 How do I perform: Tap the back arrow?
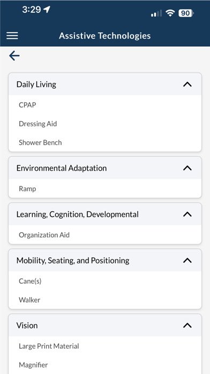pos(14,56)
